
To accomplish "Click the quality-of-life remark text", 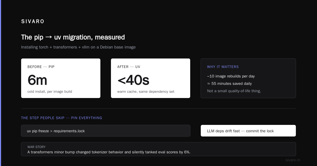I will pos(234,91).
